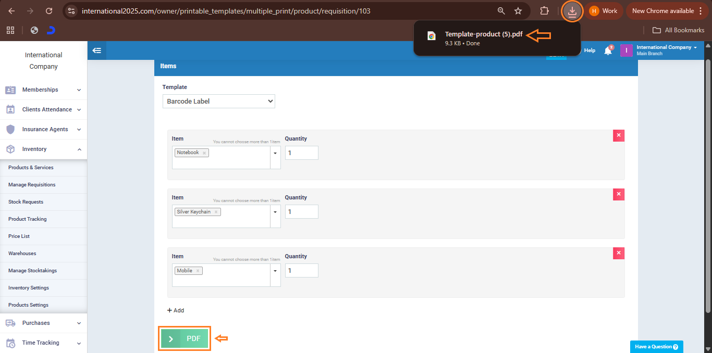
Task: Remove the Silver Keychain tag from the item field
Action: click(216, 212)
